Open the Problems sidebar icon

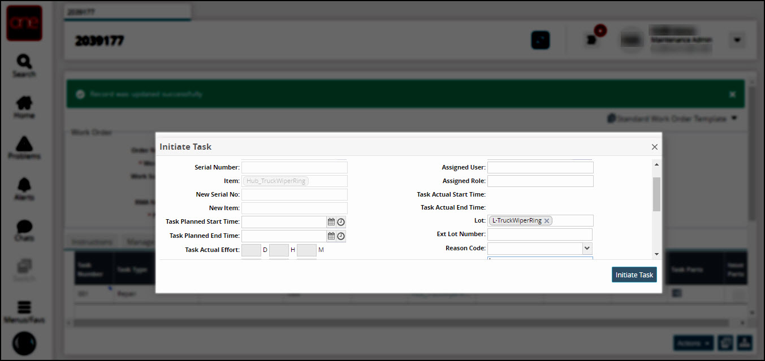pyautogui.click(x=24, y=148)
